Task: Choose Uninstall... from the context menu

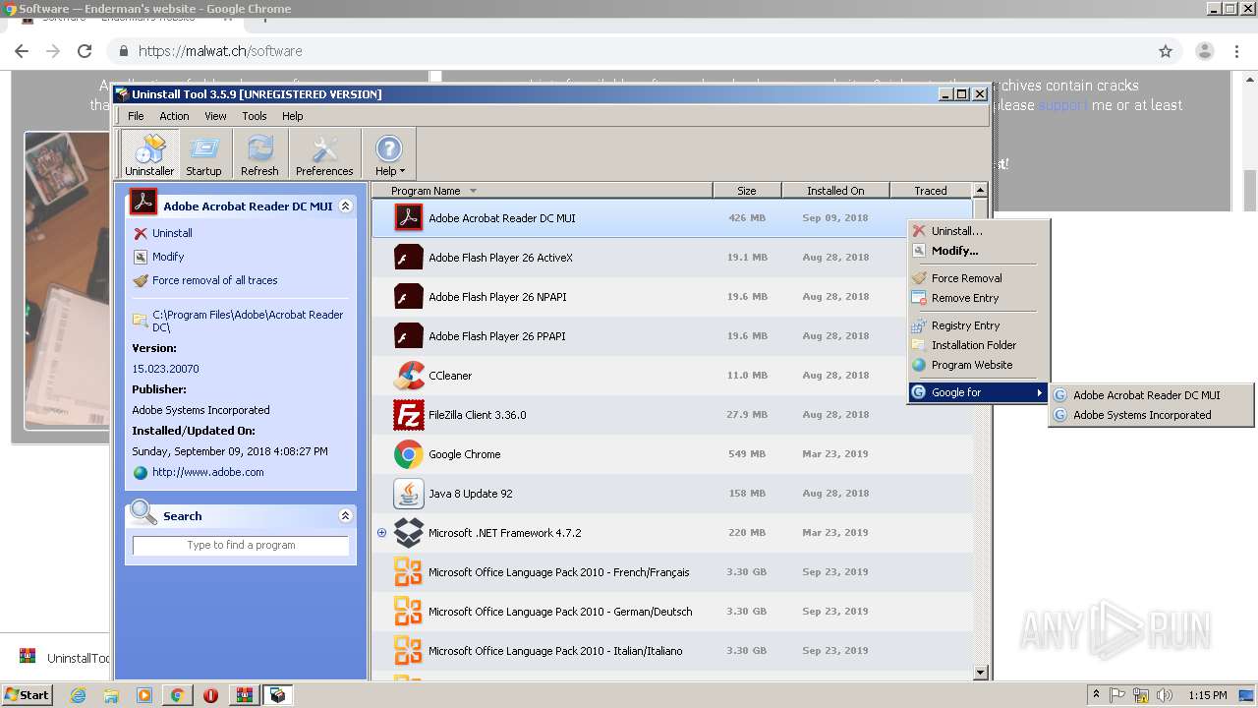Action: click(979, 231)
